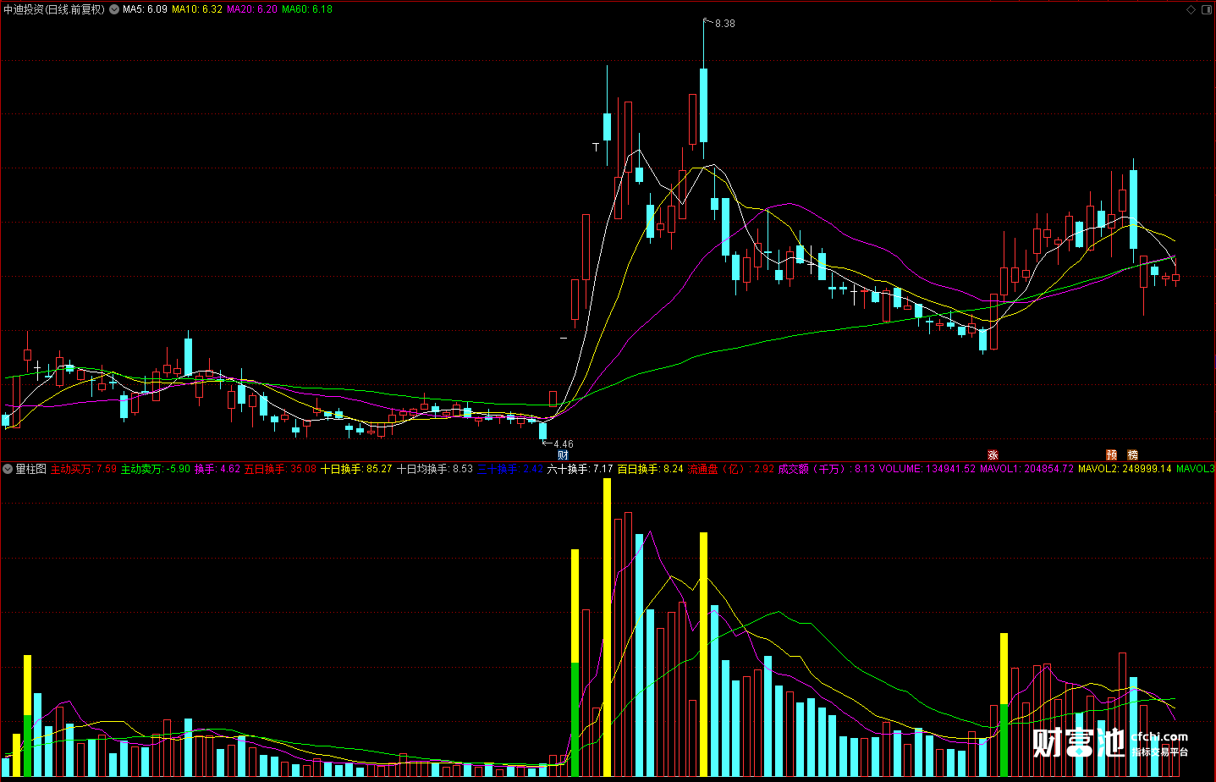Click the 成交额（千万）: 8.13 value
This screenshot has height=782, width=1216.
827,469
